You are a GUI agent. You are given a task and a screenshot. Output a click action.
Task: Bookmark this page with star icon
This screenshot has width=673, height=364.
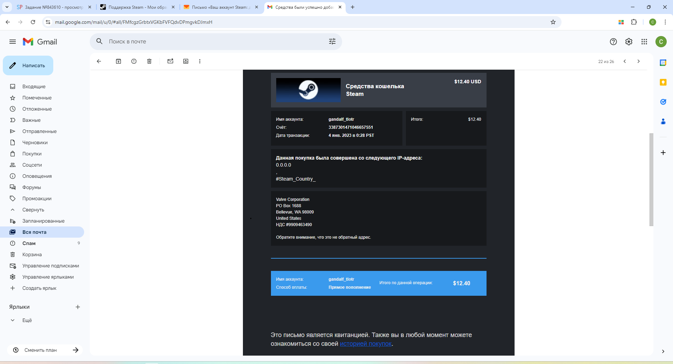click(553, 22)
